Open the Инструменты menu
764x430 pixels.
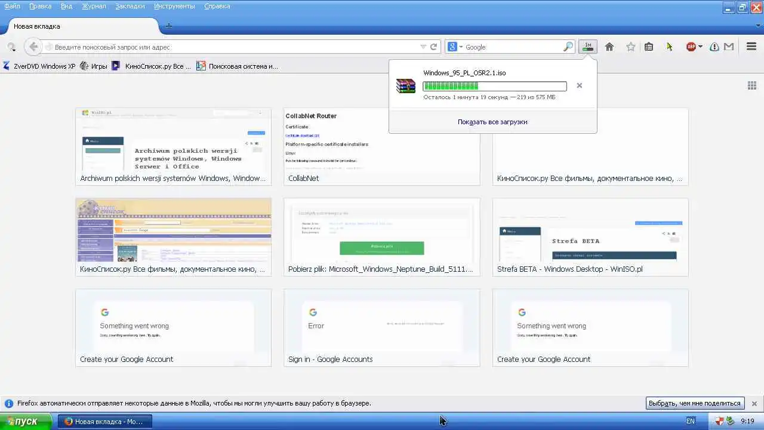tap(174, 6)
